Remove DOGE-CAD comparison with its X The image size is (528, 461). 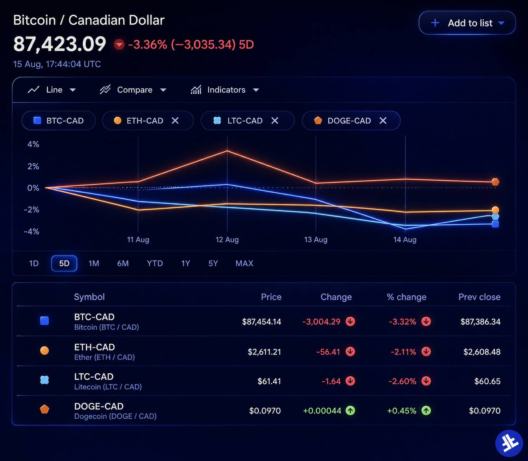tap(383, 121)
